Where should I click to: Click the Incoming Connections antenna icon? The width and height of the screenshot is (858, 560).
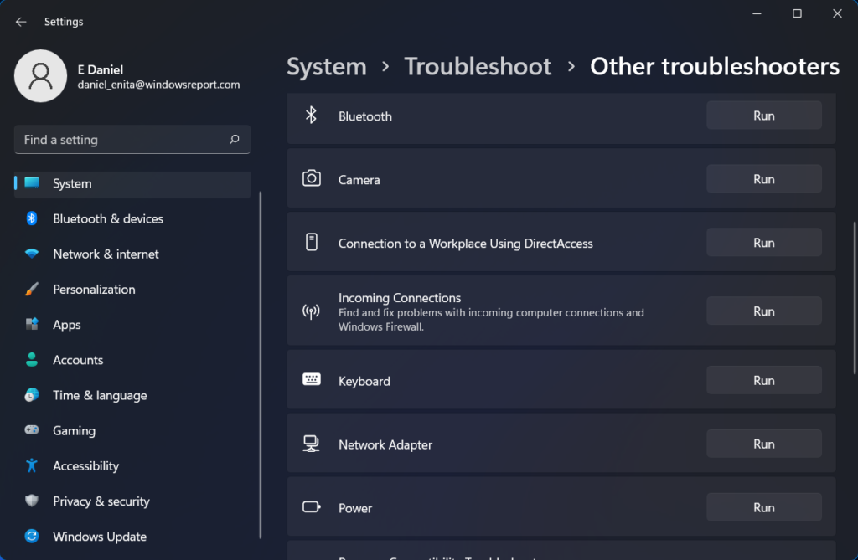pos(311,311)
